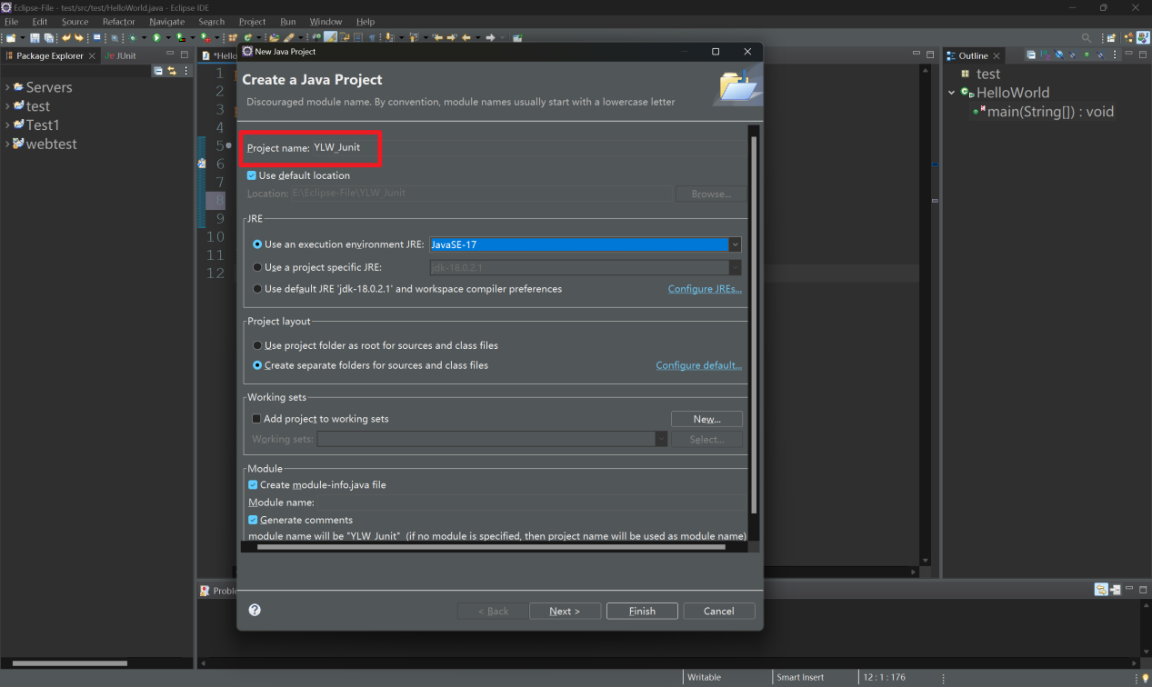Open the JavaSE-17 execution environment dropdown
Viewport: 1152px width, 687px height.
[x=735, y=244]
